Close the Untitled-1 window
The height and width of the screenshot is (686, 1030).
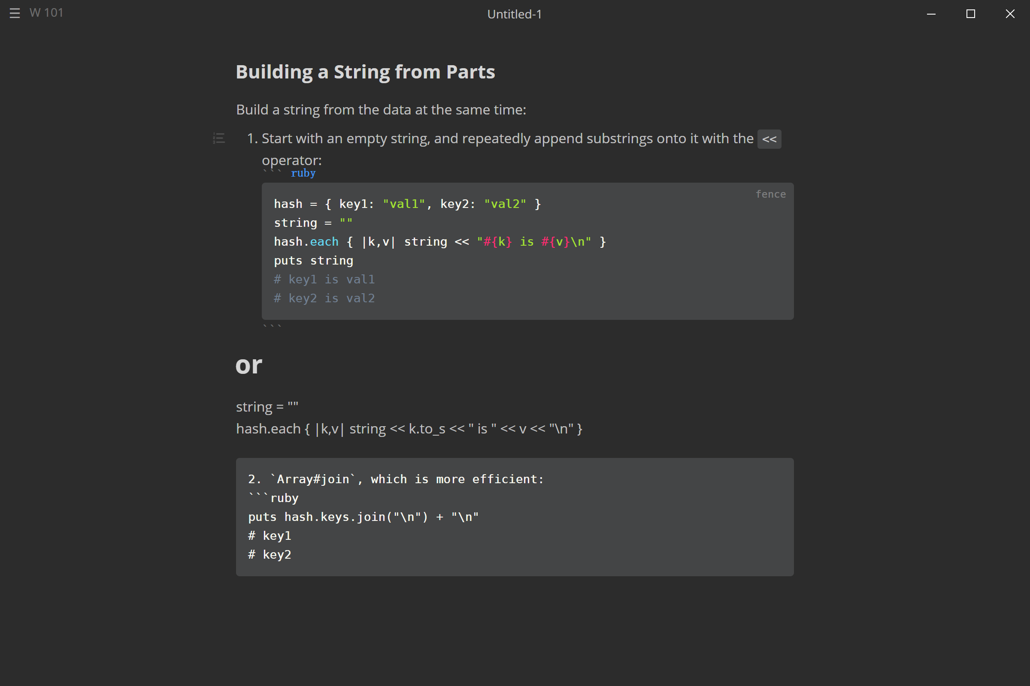click(1010, 14)
